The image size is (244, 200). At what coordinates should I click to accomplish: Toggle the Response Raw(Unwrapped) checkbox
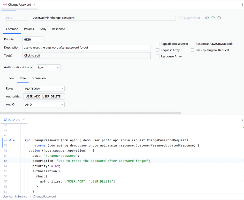pyautogui.click(x=193, y=44)
